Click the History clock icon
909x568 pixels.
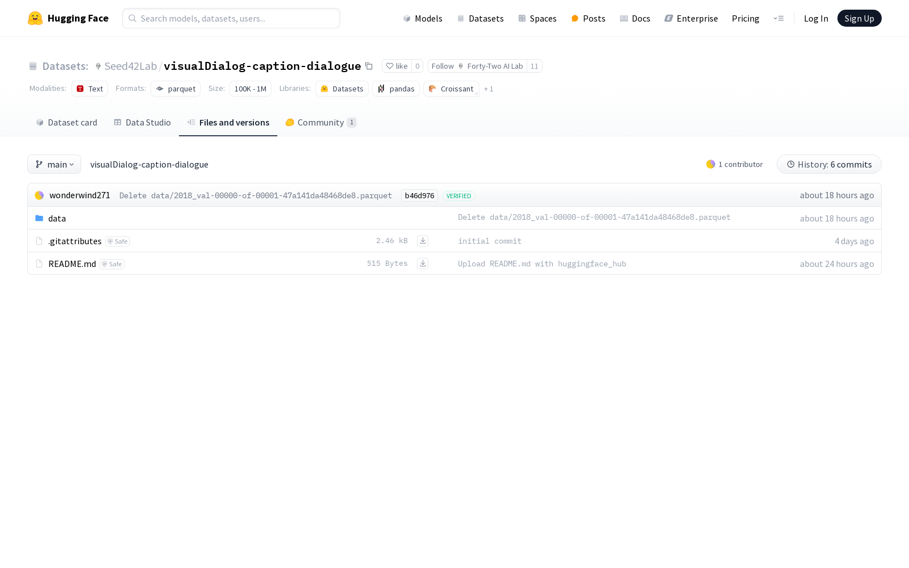click(791, 164)
